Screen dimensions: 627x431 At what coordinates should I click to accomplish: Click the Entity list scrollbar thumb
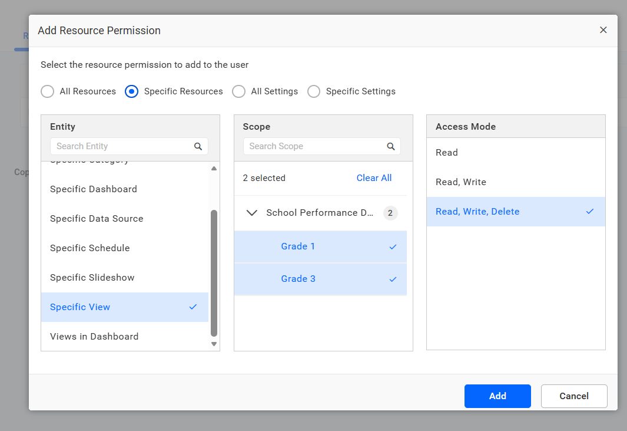pos(214,273)
